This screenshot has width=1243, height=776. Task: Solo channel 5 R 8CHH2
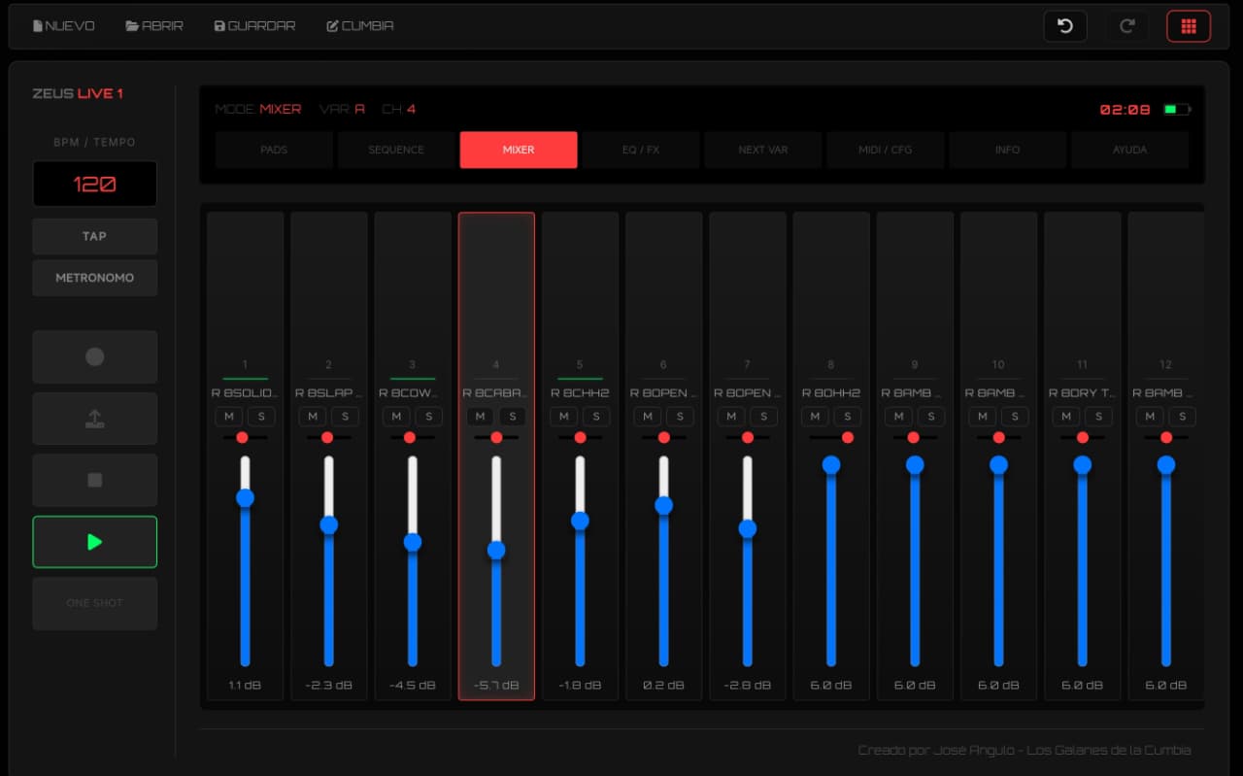click(596, 417)
